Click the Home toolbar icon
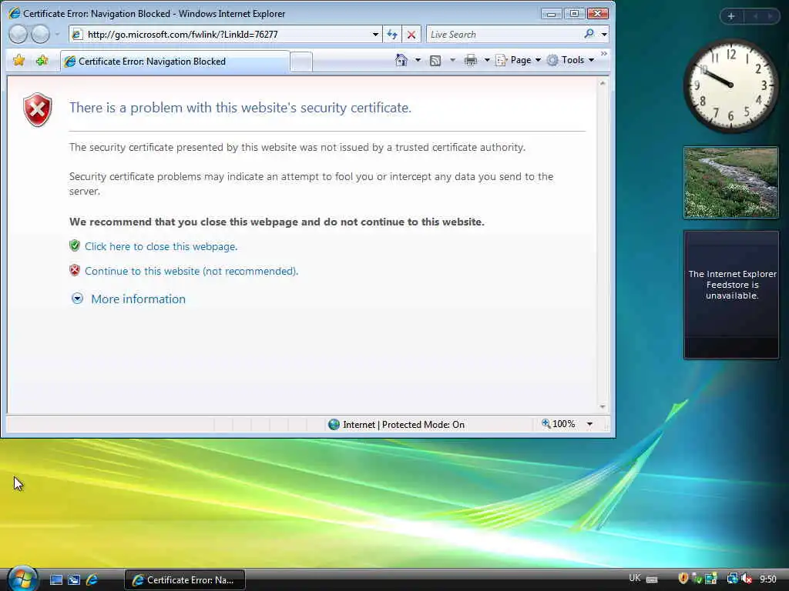 [401, 60]
